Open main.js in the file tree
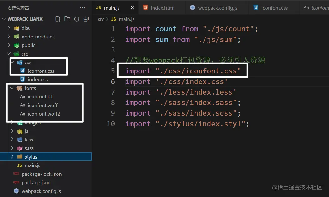Screen dimensions: 329x197 click(x=33, y=165)
